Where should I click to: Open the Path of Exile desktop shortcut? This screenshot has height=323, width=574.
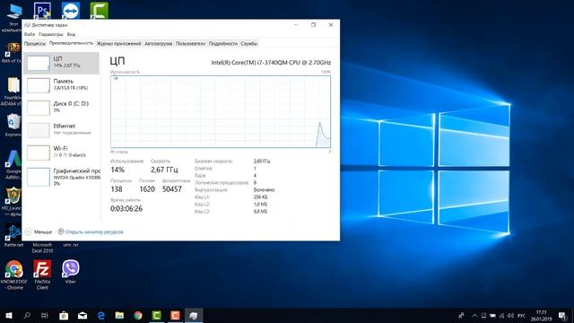pyautogui.click(x=13, y=53)
